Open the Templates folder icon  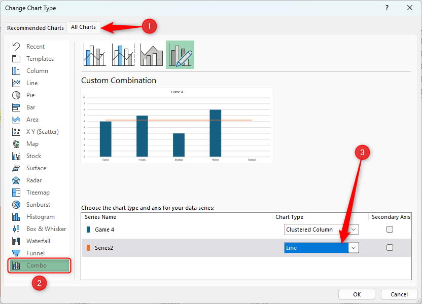16,59
